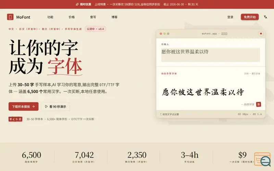Open the 价格 nav menu item
Viewport: 274px width, 171px height.
(x=72, y=17)
